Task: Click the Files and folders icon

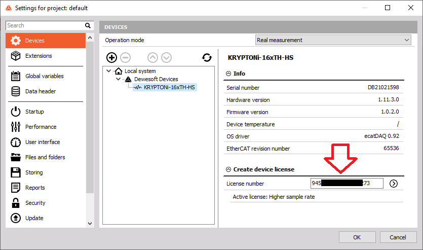Action: [x=16, y=157]
